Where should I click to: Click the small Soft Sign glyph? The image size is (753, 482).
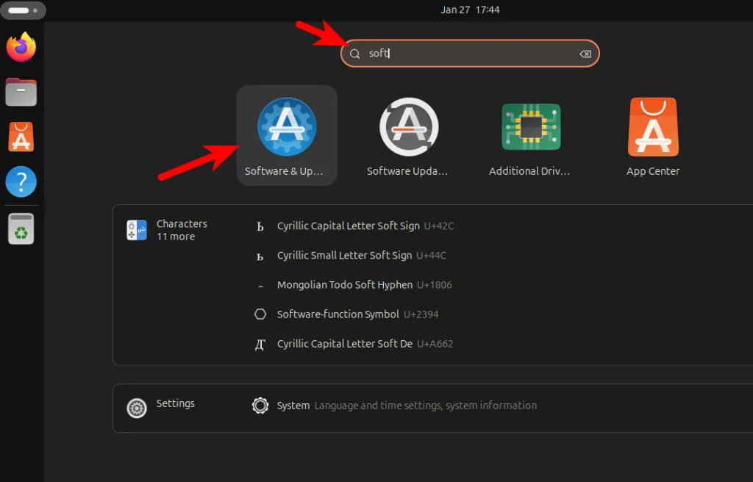tap(260, 257)
